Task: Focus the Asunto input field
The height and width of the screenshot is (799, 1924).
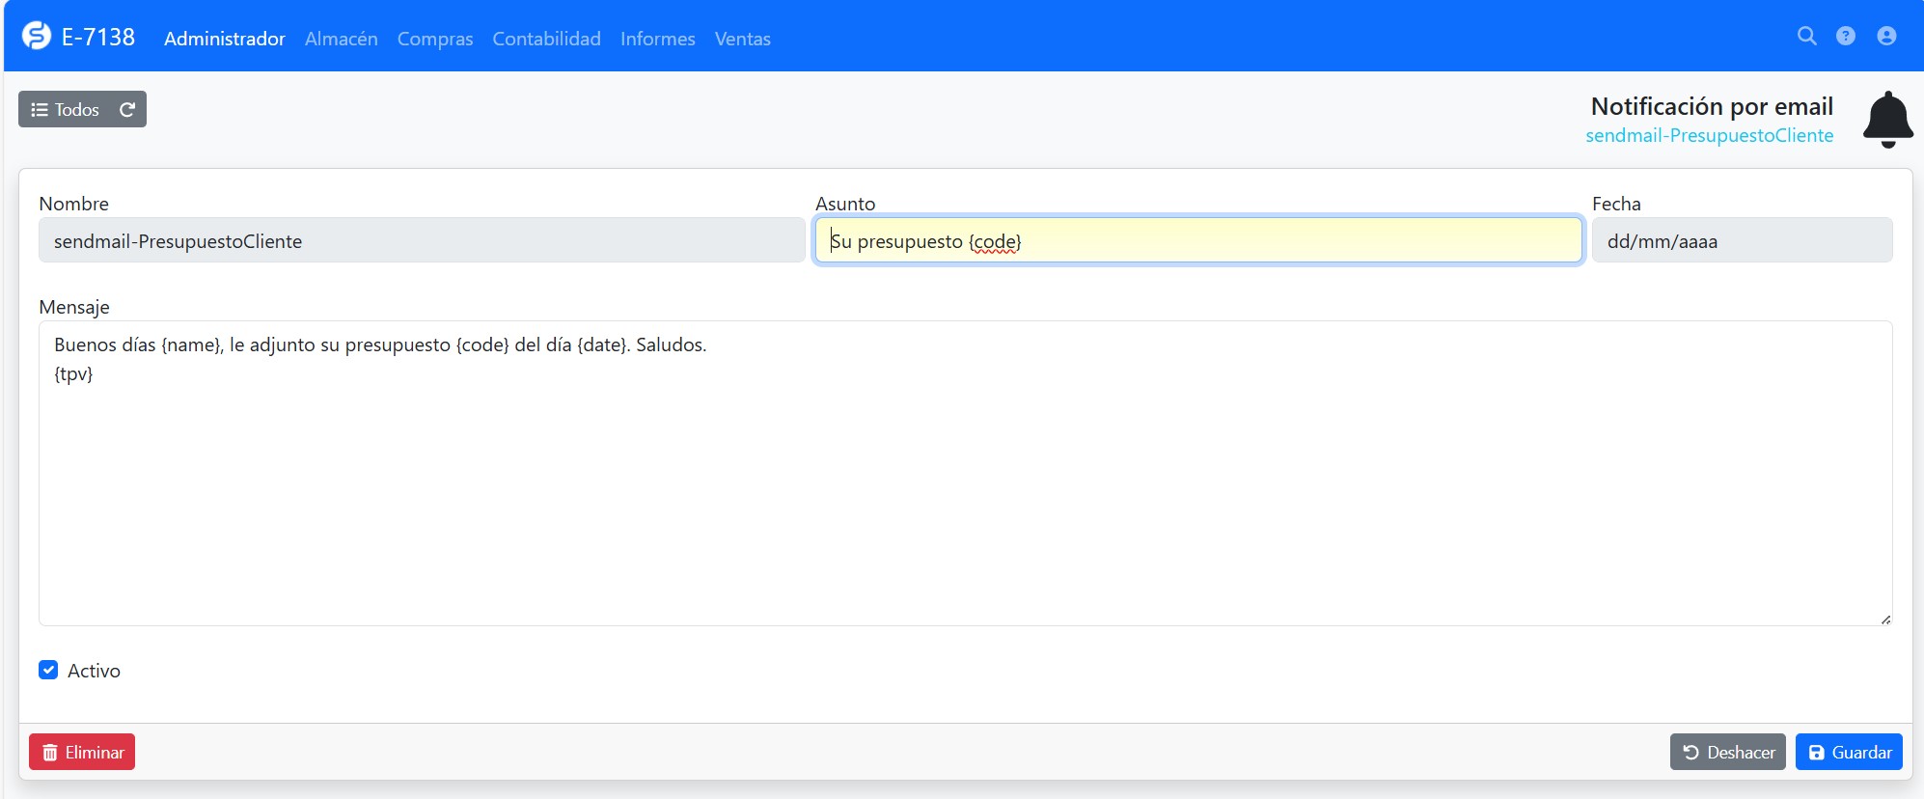Action: (x=1196, y=240)
